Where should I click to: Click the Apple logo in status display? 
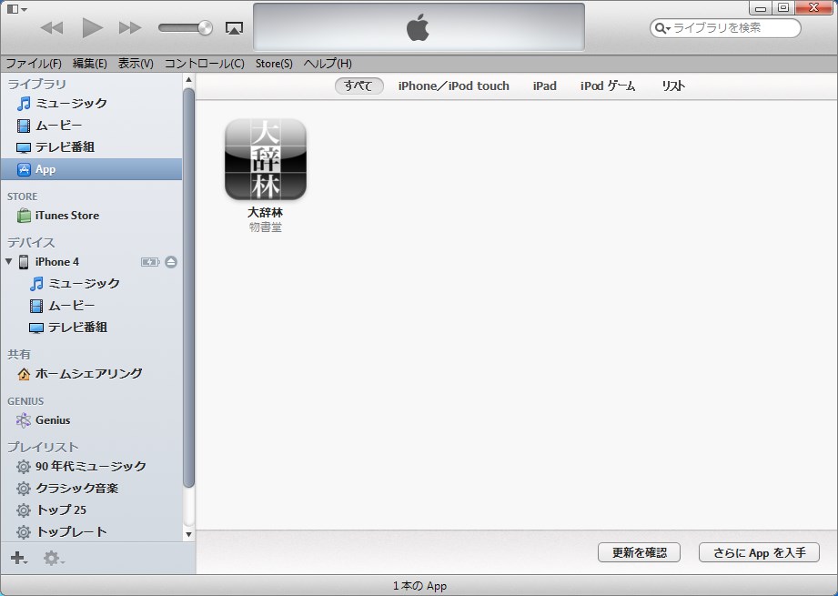(x=418, y=27)
